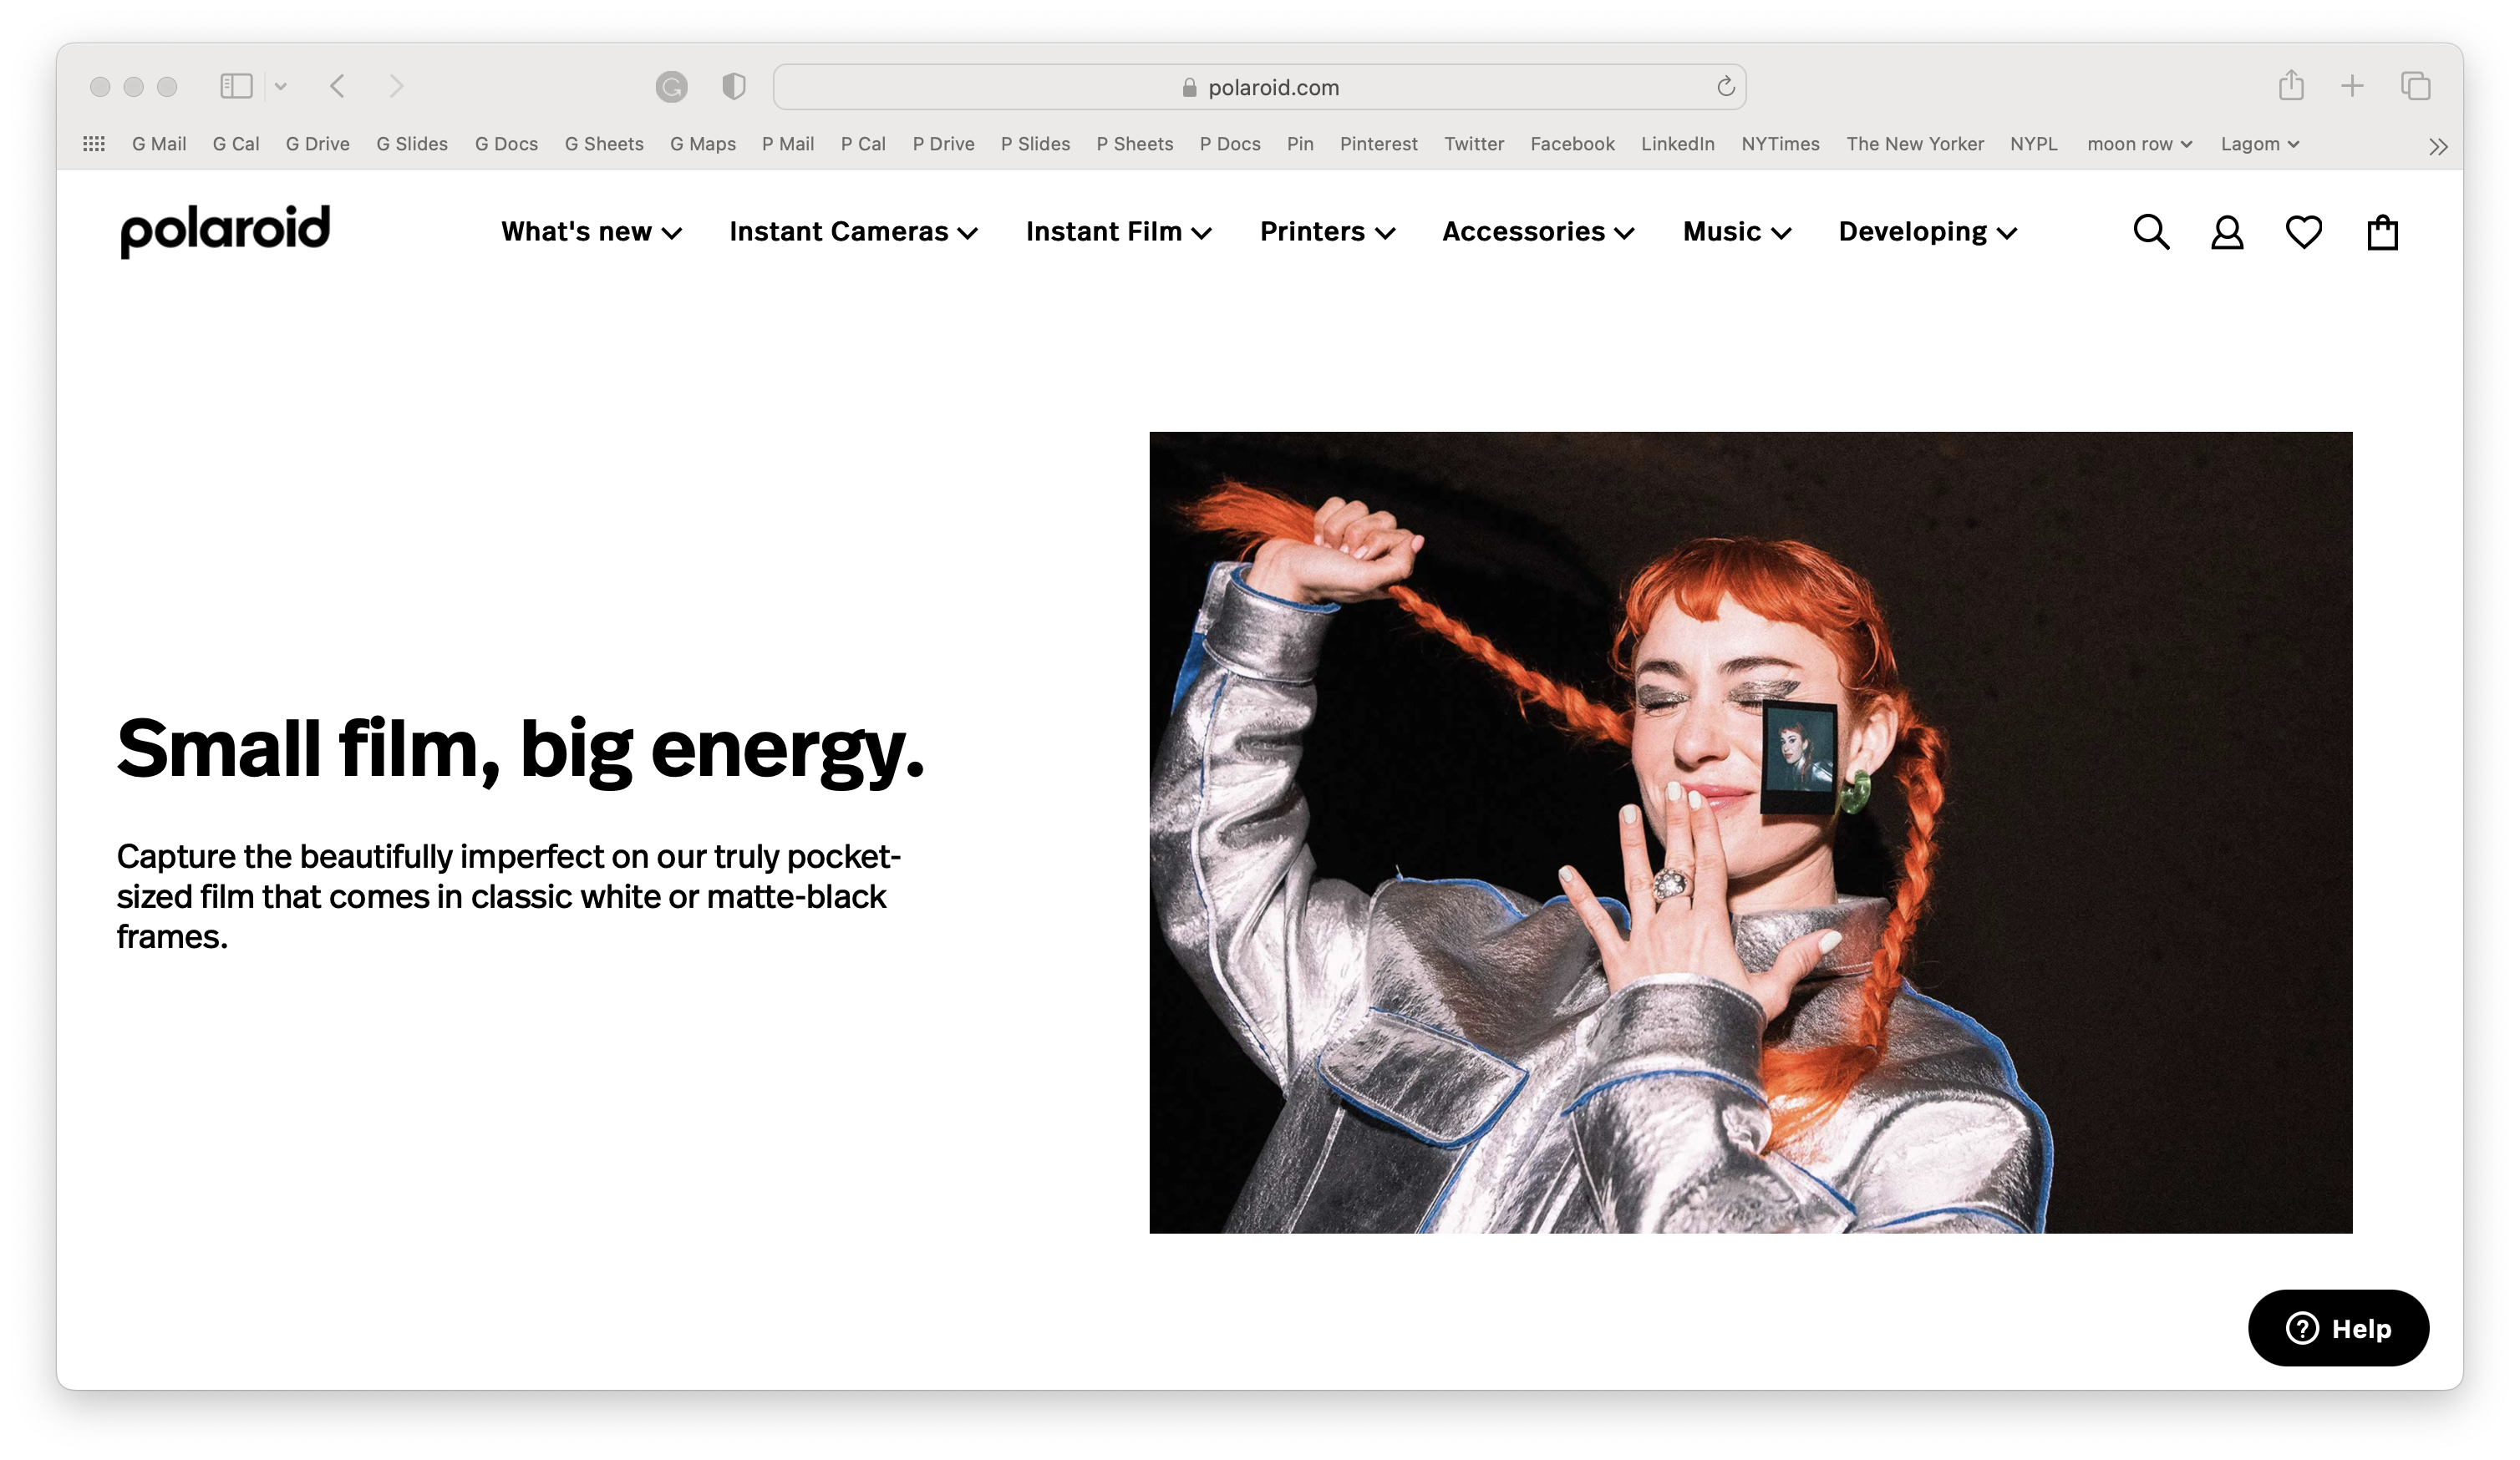2520x1460 pixels.
Task: Expand the Instant Film menu
Action: [x=1118, y=232]
